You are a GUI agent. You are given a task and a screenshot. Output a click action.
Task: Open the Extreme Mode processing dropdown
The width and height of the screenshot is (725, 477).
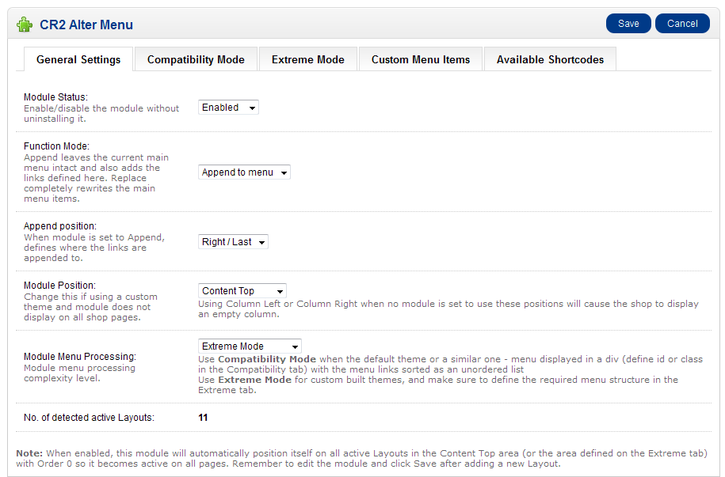click(x=250, y=346)
